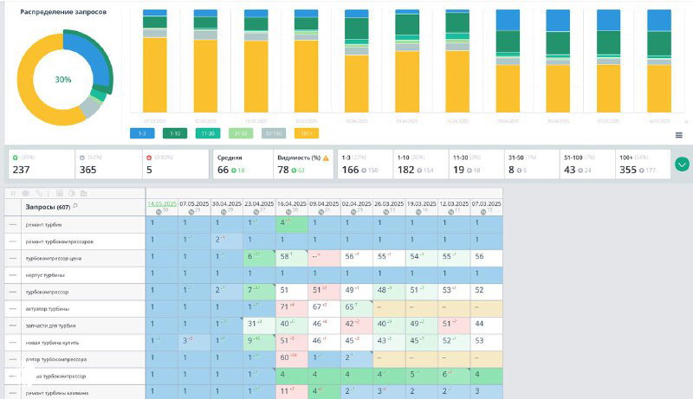Open the 100+ positions stat card
The height and width of the screenshot is (399, 693).
643,164
